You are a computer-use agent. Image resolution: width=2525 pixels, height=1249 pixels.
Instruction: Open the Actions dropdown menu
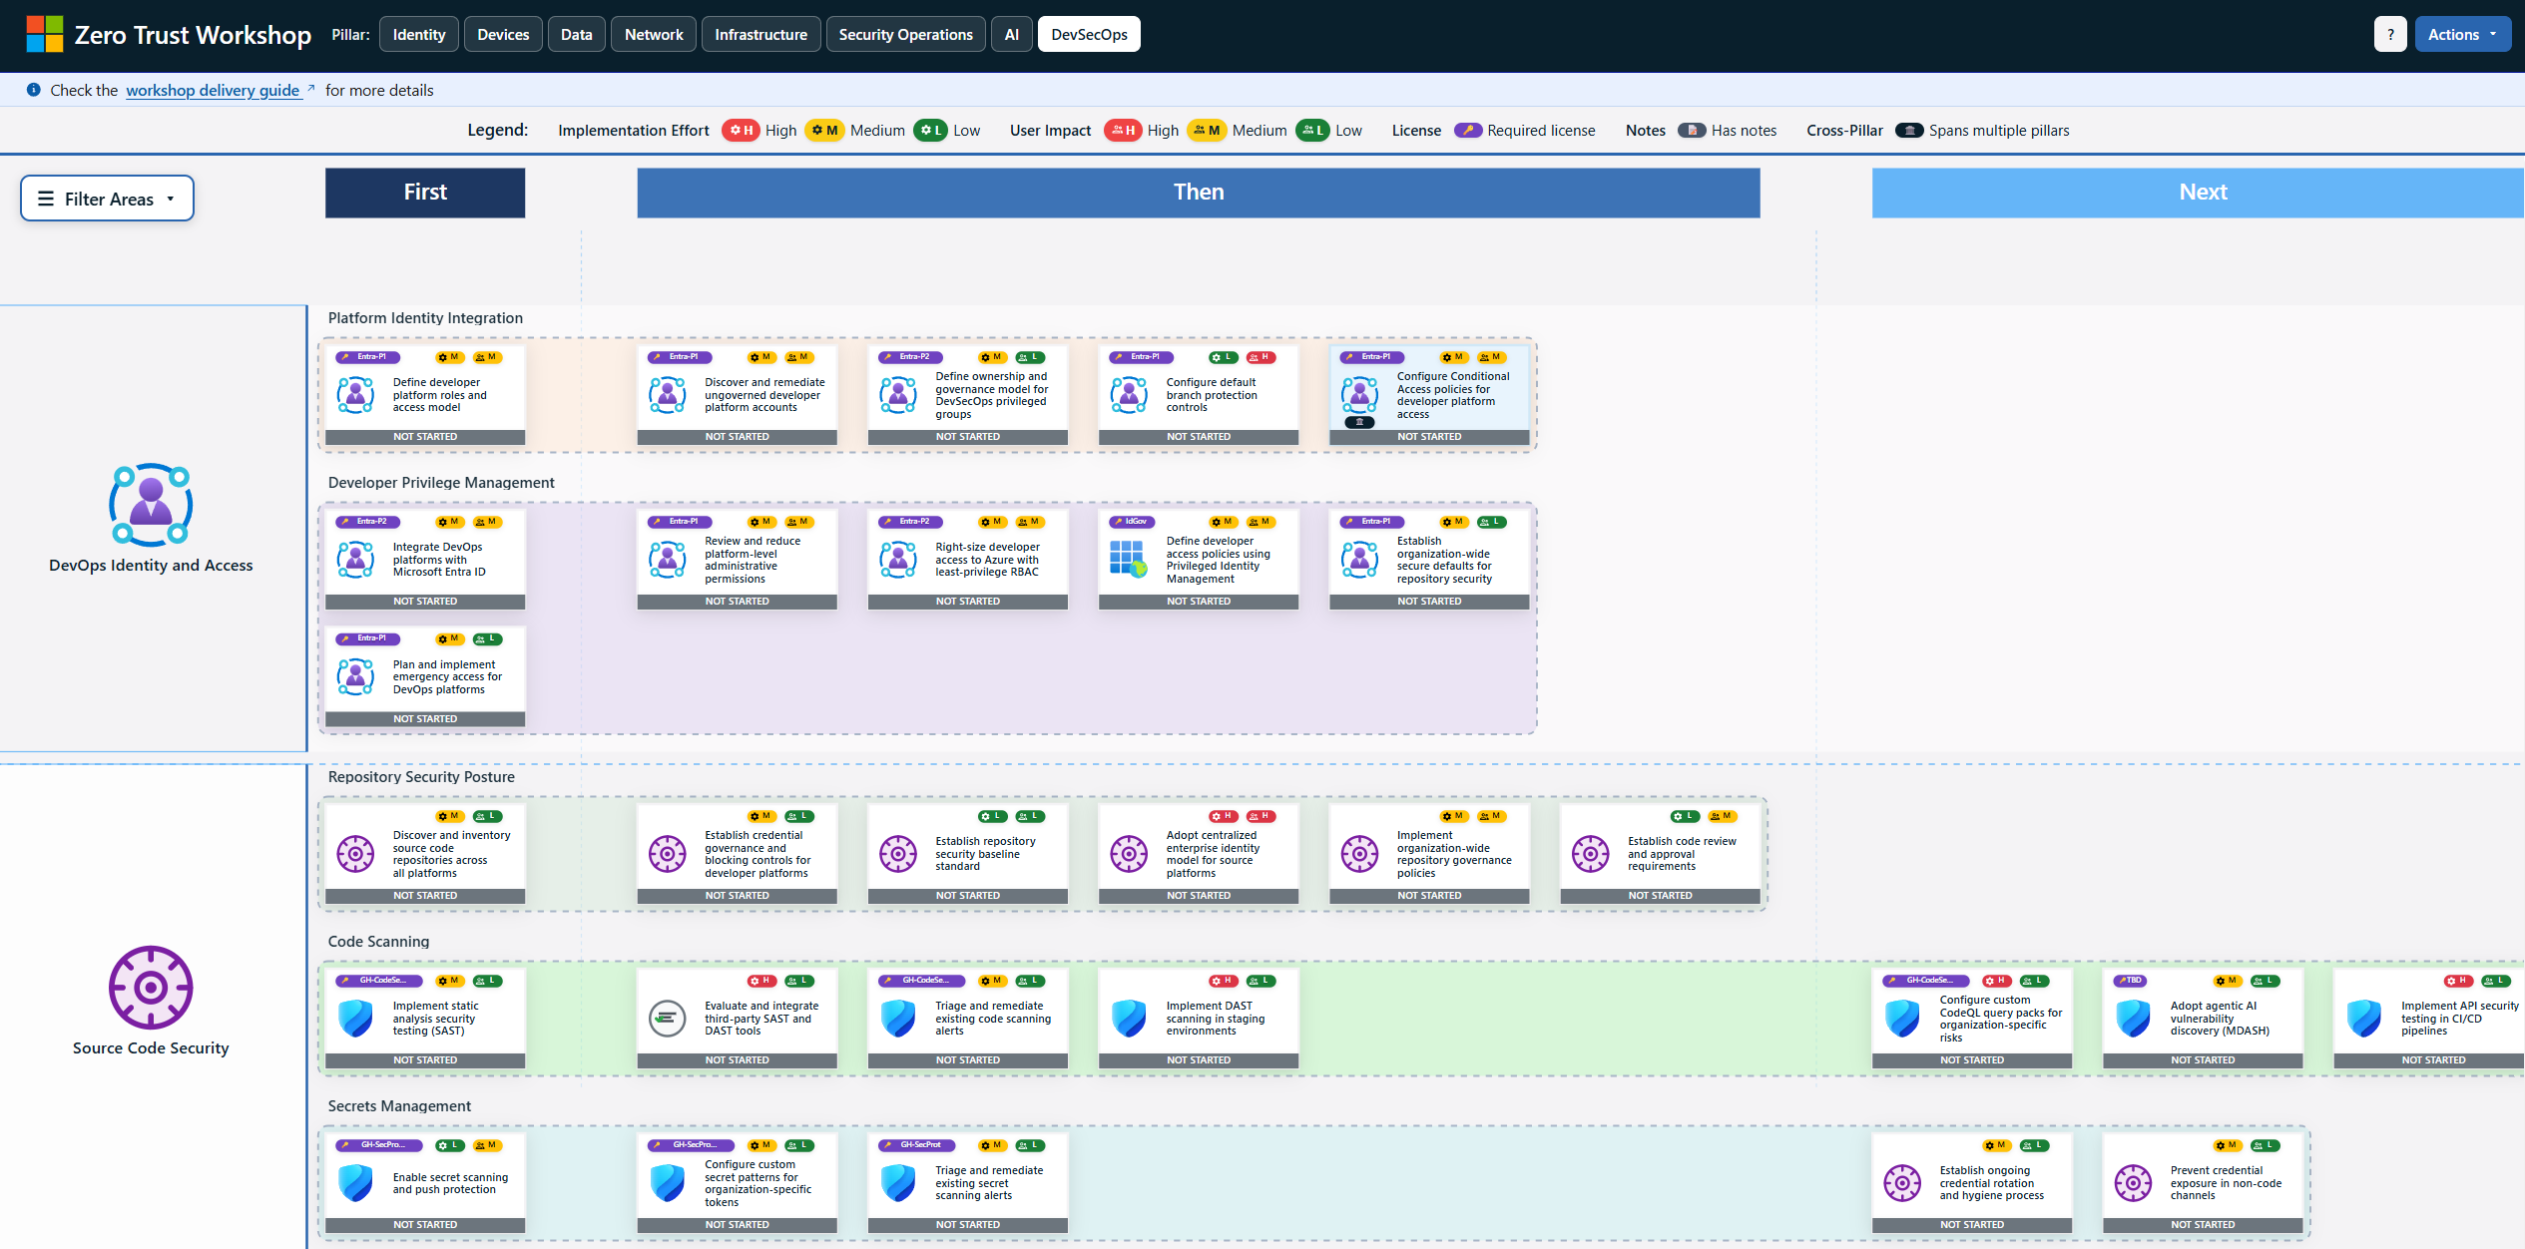pyautogui.click(x=2462, y=34)
